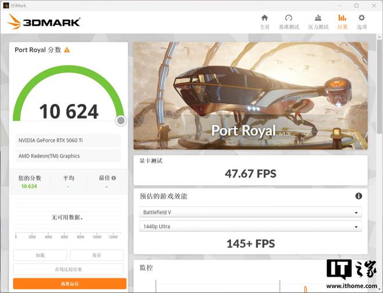Switch to the 结果 results tab

pyautogui.click(x=342, y=22)
